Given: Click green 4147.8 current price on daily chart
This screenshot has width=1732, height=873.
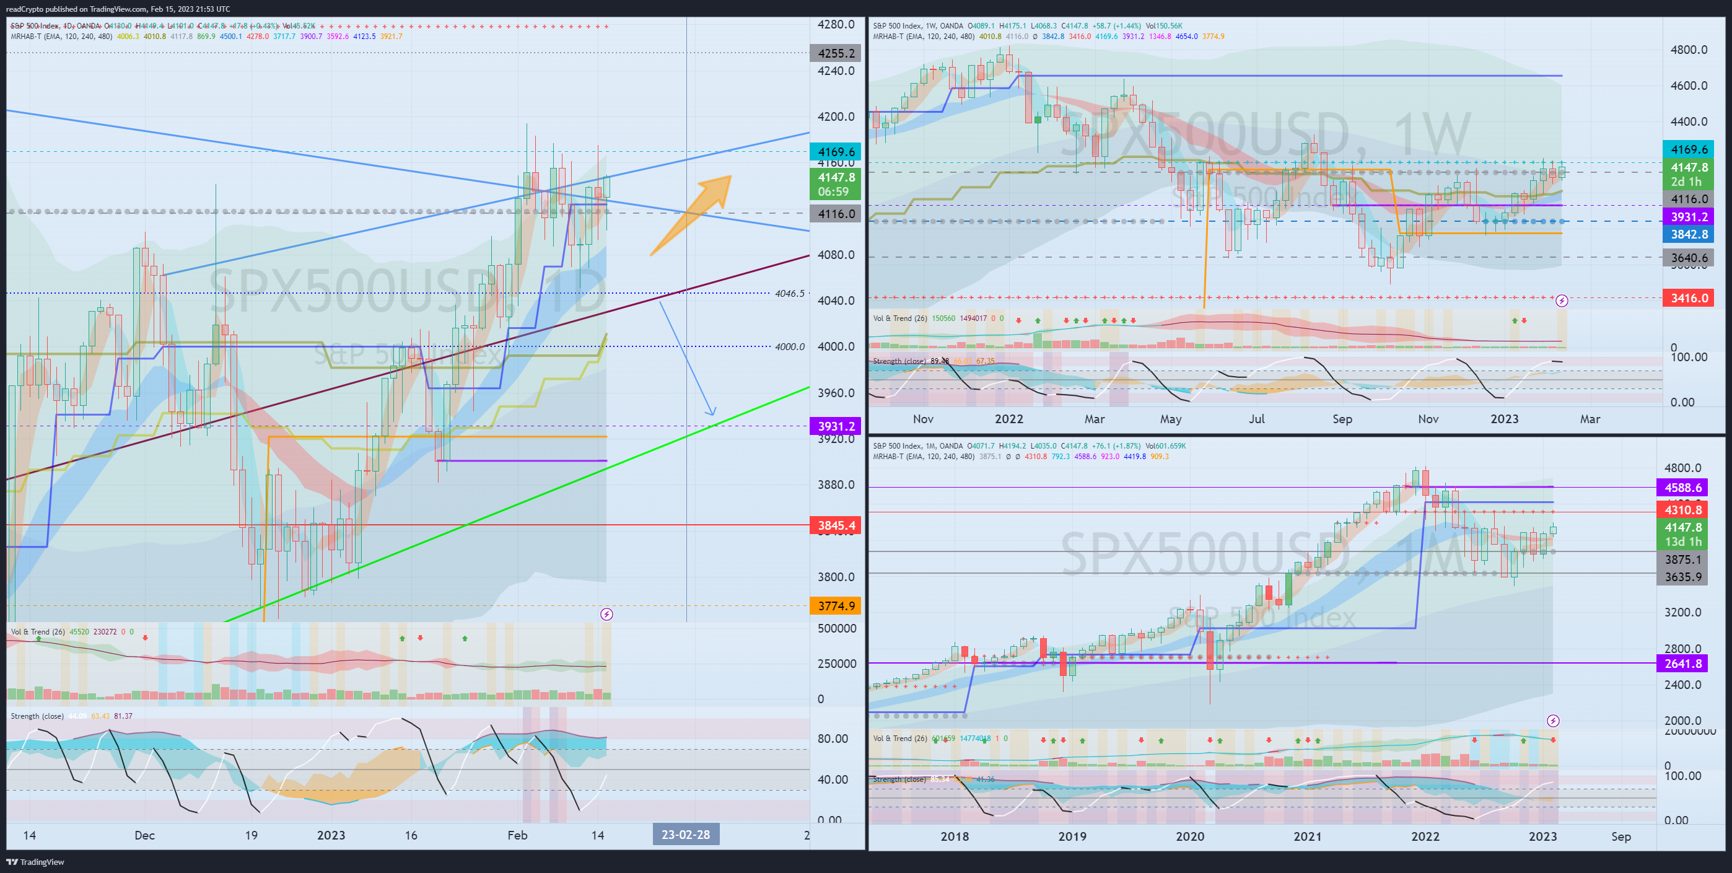Looking at the screenshot, I should (x=836, y=184).
